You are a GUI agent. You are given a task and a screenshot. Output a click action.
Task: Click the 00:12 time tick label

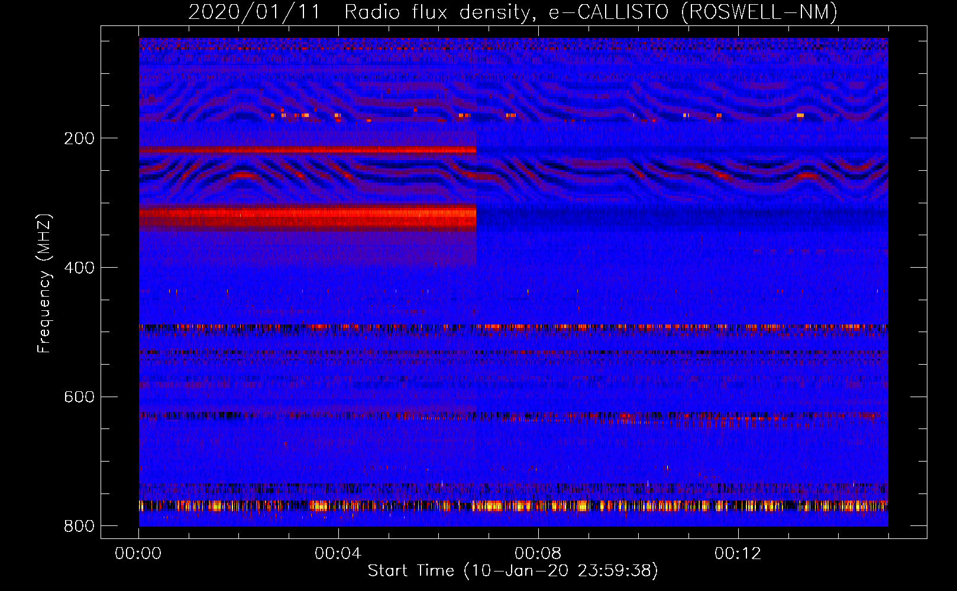pyautogui.click(x=738, y=554)
